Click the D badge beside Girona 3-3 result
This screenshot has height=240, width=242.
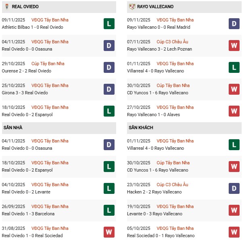click(108, 89)
